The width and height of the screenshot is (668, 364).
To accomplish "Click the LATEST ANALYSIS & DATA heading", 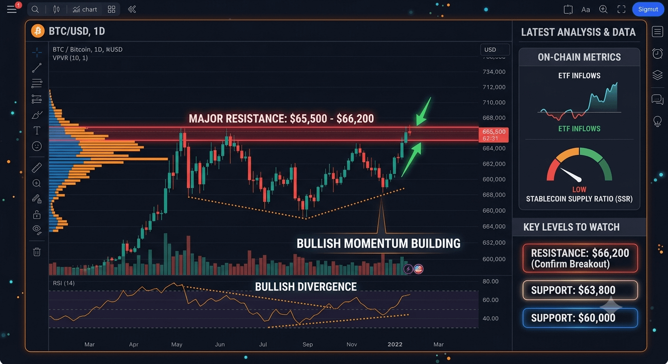I will click(578, 32).
